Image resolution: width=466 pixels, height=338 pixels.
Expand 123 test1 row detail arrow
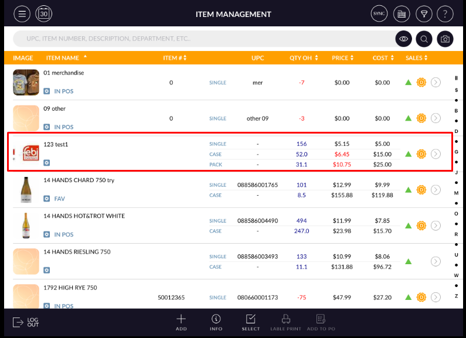pyautogui.click(x=436, y=154)
